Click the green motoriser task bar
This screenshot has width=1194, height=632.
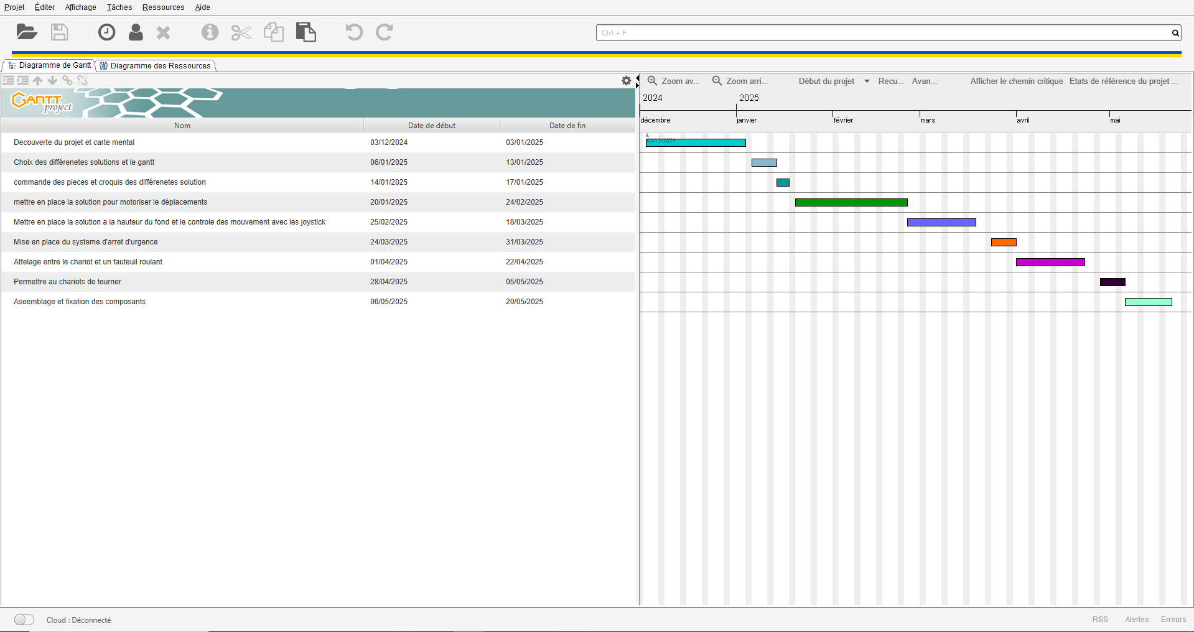point(851,203)
